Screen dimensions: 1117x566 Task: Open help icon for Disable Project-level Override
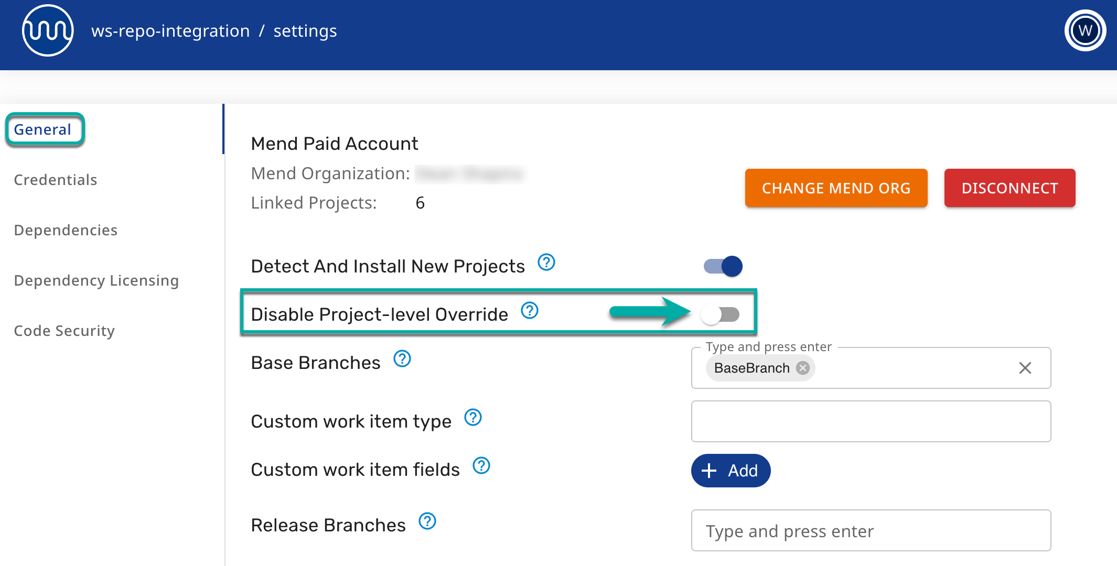pos(530,310)
